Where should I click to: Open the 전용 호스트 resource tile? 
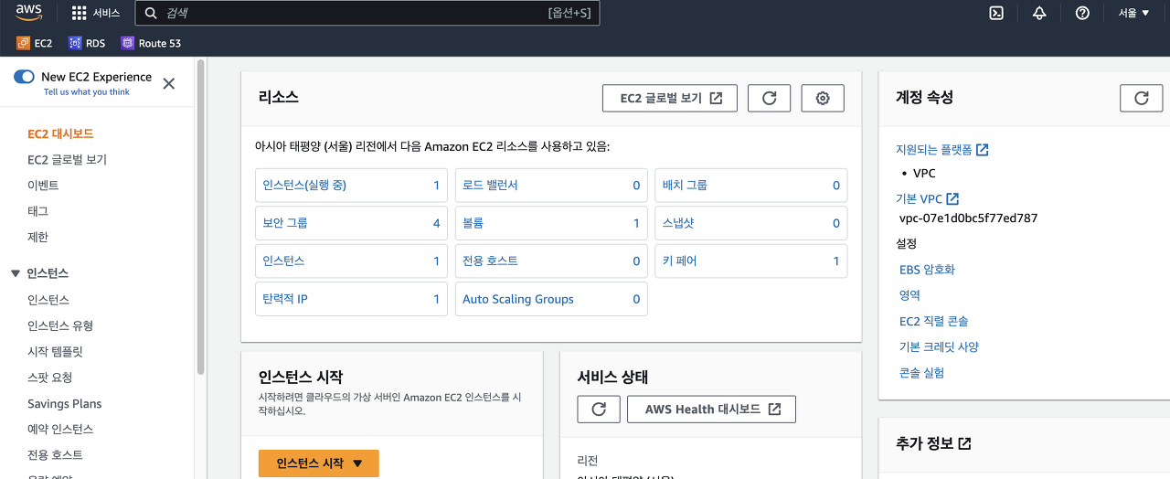pyautogui.click(x=551, y=261)
